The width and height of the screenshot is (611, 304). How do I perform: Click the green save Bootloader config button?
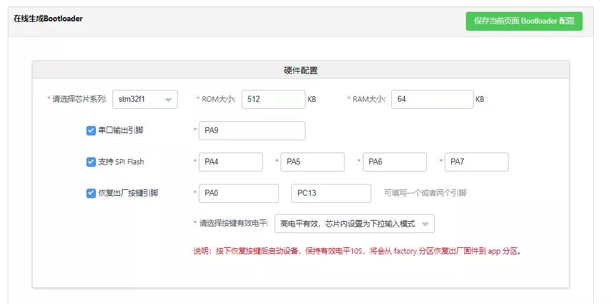click(x=524, y=21)
